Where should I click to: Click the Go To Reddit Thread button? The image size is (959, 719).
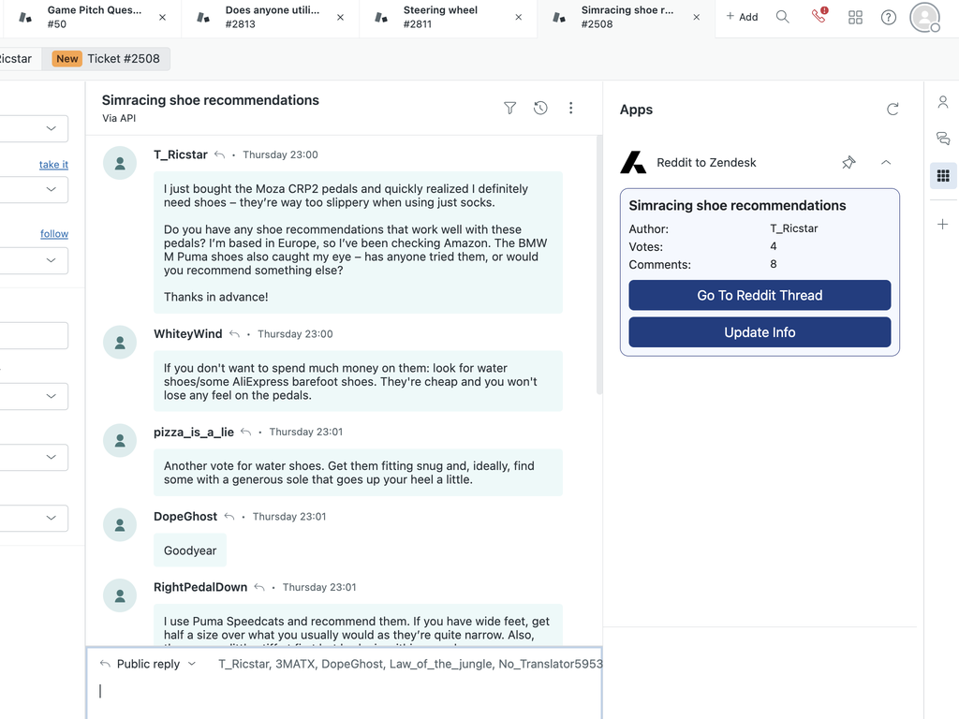[759, 295]
